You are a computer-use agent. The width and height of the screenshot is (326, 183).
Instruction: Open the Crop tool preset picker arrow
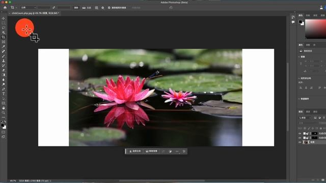(x=16, y=8)
